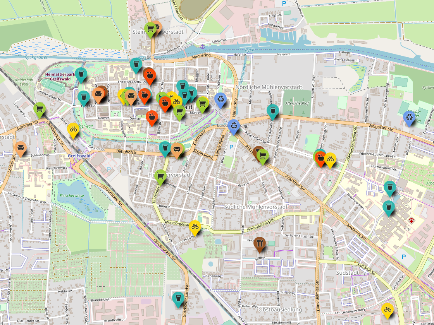Select the yellow bicycle marker at Karl-Liebknecht-Ring
434x325 pixels.
coord(387,310)
